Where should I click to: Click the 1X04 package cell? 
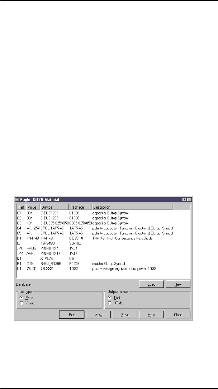[x=74, y=248]
